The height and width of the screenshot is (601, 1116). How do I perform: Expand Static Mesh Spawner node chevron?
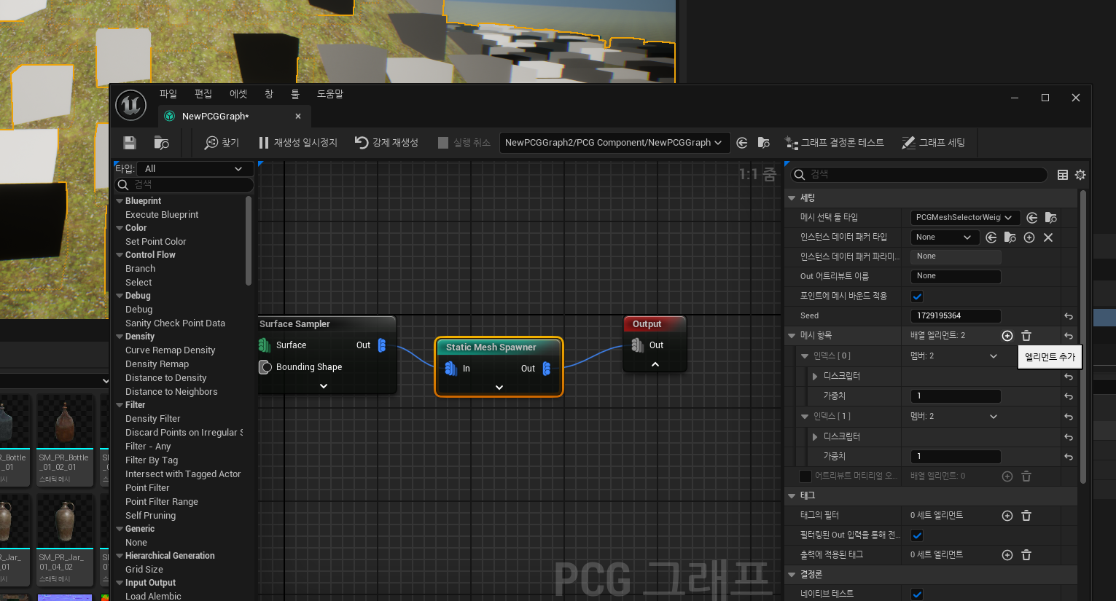(x=499, y=388)
